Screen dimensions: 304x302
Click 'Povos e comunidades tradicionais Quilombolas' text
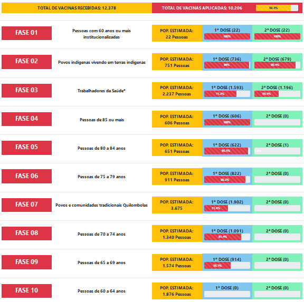[101, 205]
